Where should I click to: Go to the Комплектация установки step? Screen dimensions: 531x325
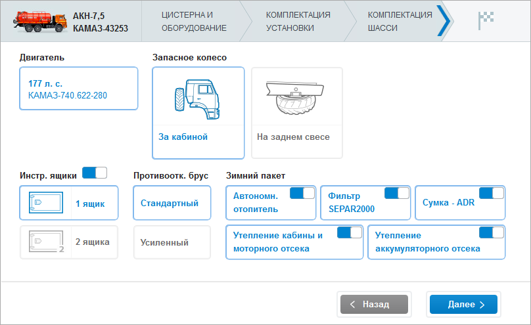[298, 22]
